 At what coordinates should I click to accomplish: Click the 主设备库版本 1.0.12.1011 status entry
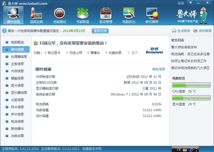[x=60, y=149]
